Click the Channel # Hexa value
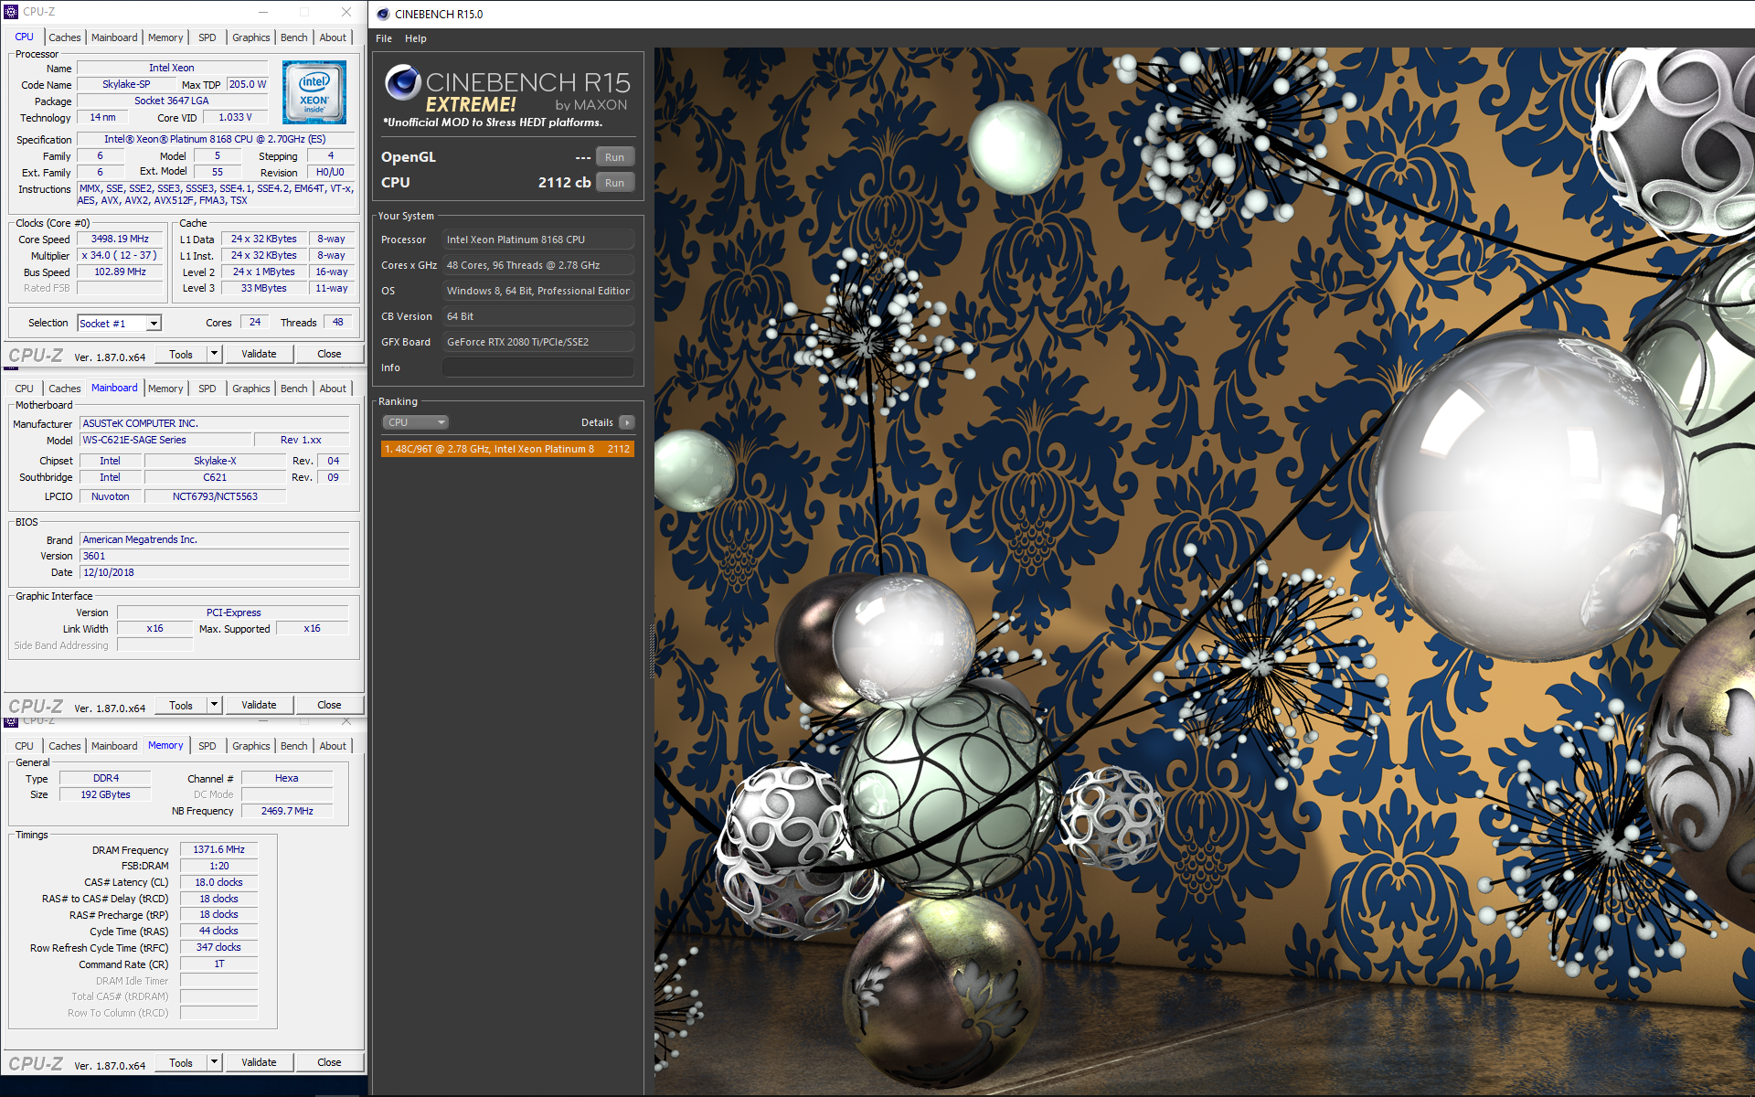 286,778
